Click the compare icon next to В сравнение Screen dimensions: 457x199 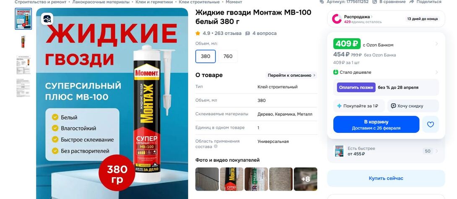(x=375, y=2)
